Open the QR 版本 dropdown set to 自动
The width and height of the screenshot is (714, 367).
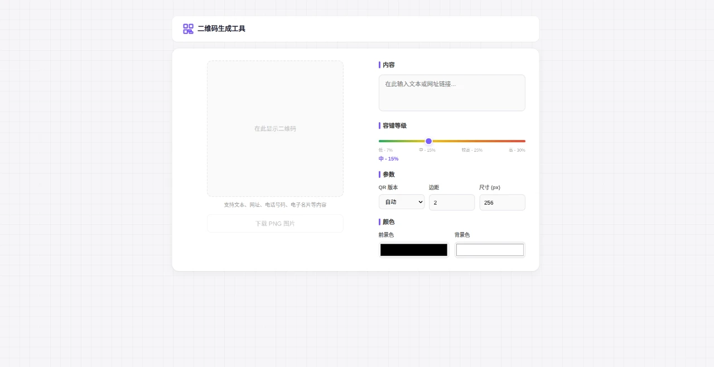point(402,202)
